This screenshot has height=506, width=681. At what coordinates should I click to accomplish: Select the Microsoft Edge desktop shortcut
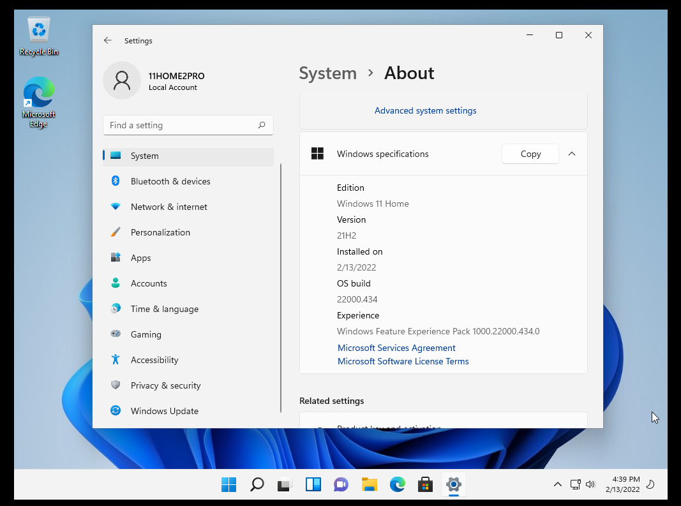pos(39,102)
